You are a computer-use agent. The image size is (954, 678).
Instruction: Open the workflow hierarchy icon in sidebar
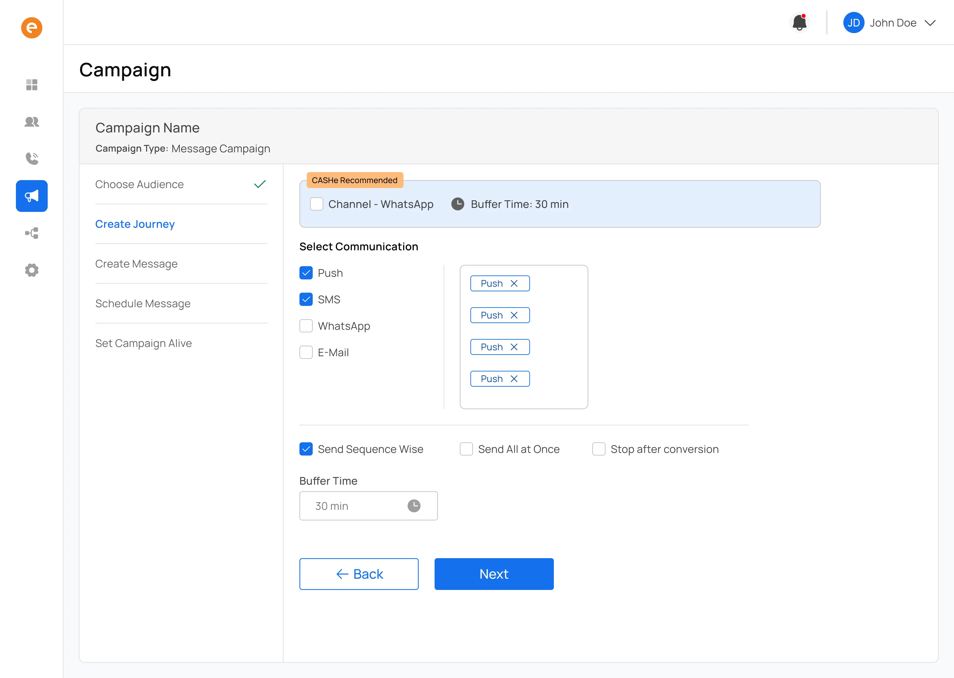[32, 233]
